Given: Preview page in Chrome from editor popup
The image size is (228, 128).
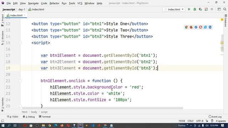Looking at the screenshot, I should 187,27.
